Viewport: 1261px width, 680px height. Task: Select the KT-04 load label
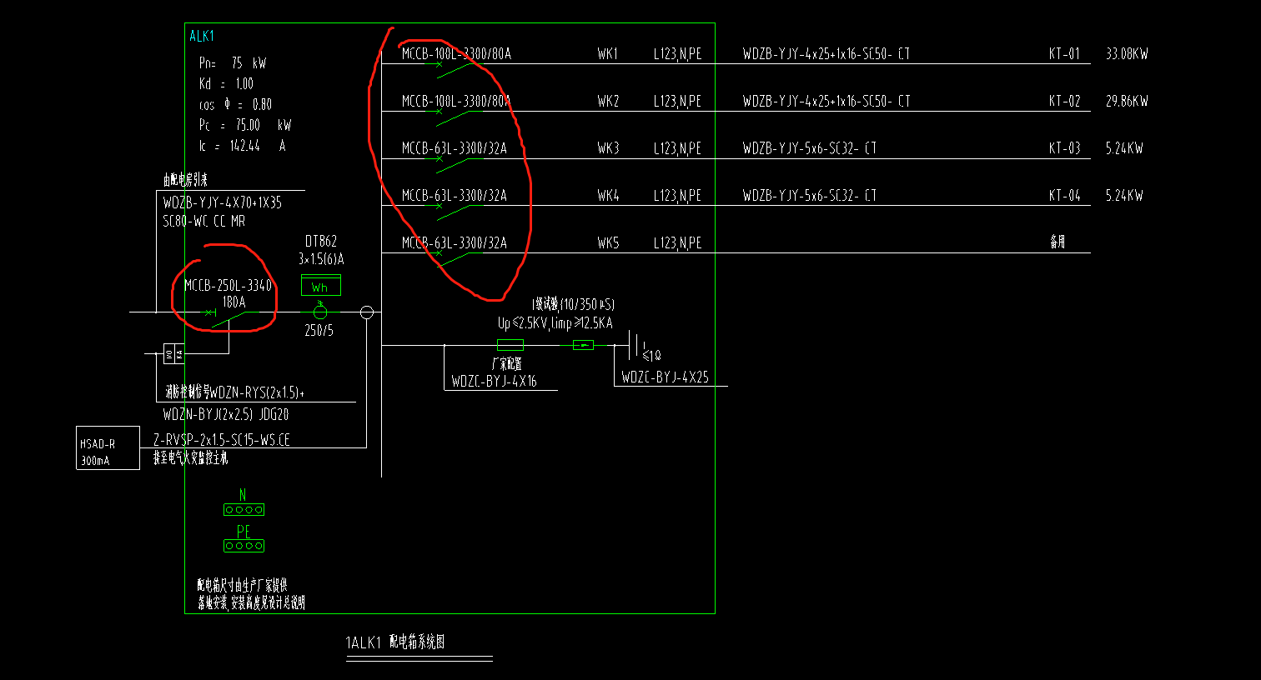click(x=1065, y=196)
